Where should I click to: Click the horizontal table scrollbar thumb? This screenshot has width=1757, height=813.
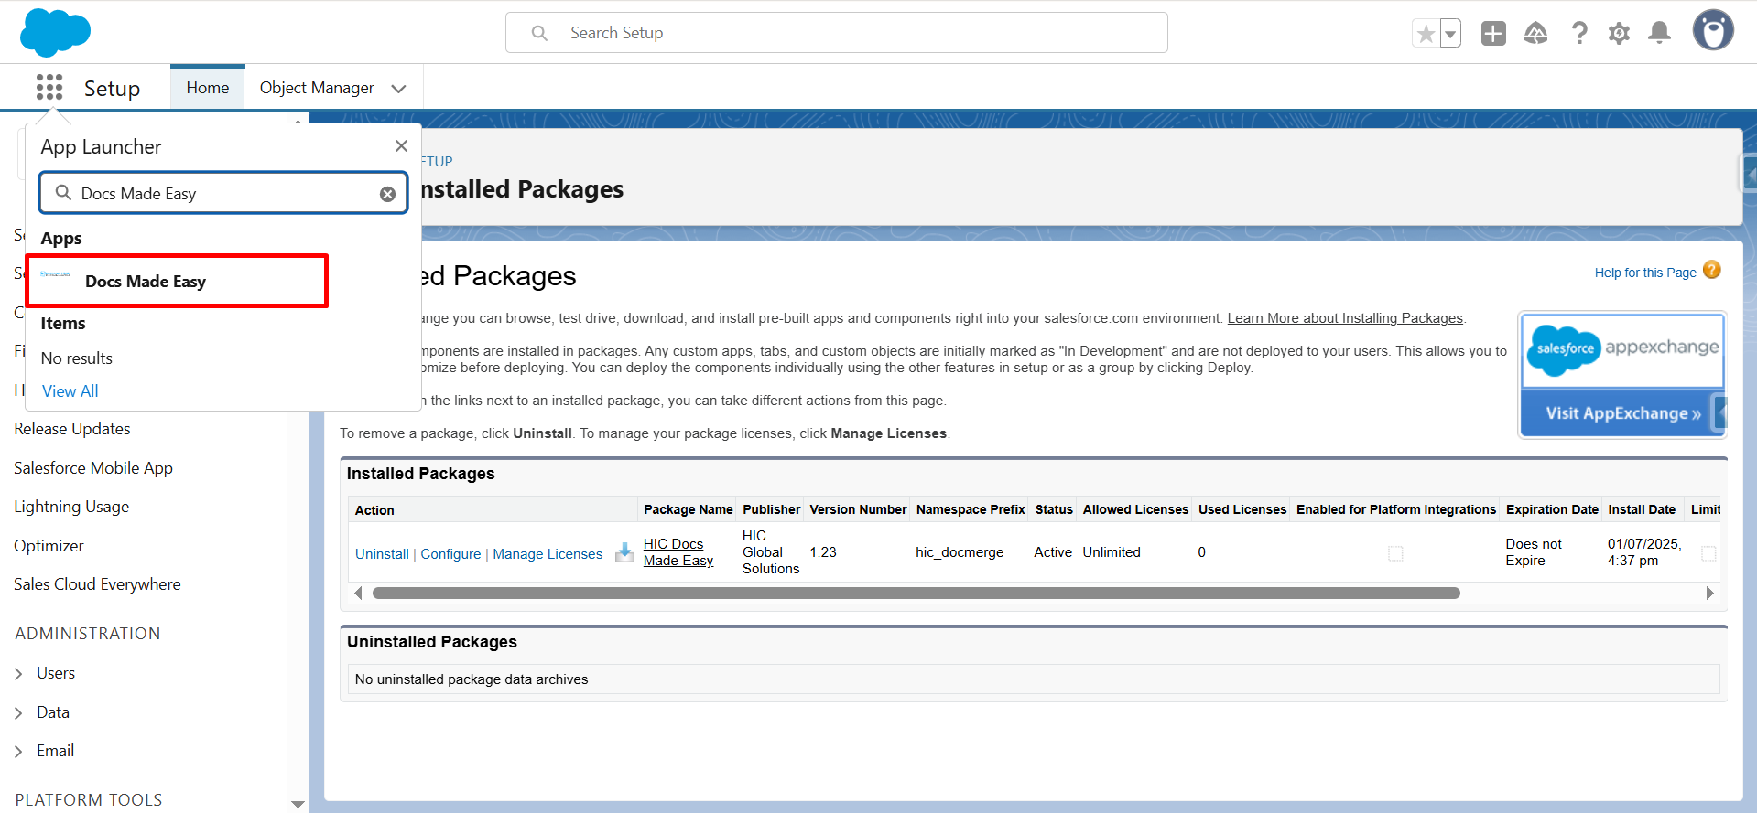[916, 594]
